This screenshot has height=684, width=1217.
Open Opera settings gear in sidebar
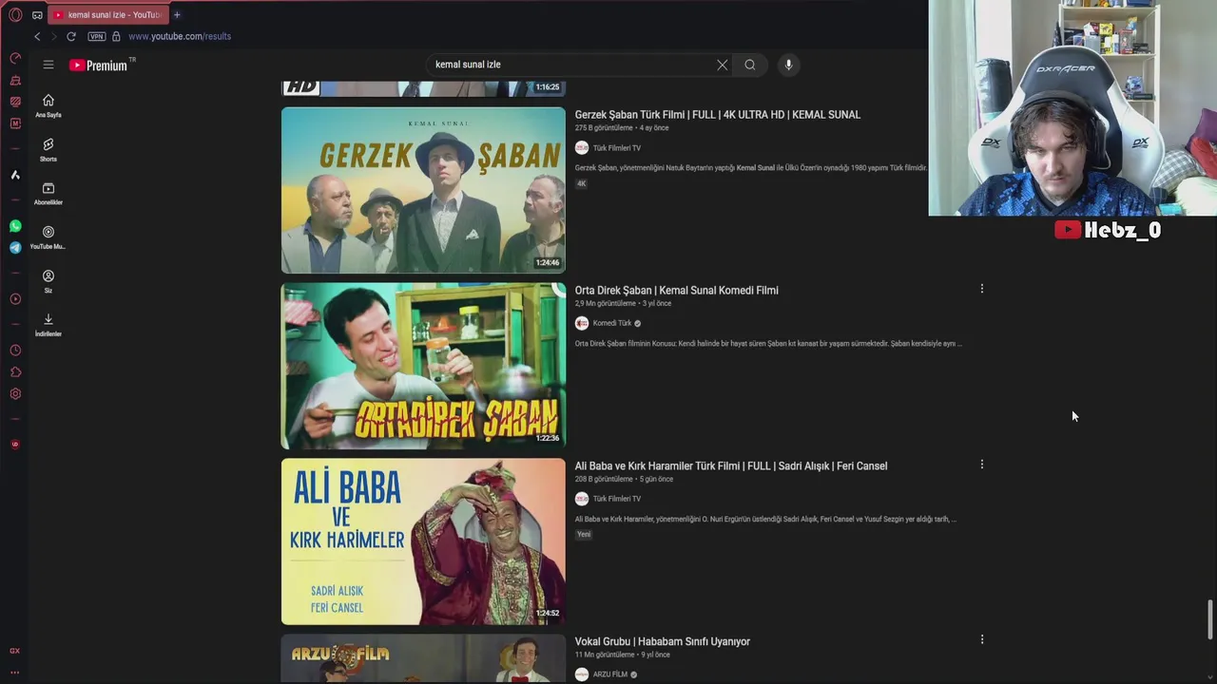[x=15, y=394]
